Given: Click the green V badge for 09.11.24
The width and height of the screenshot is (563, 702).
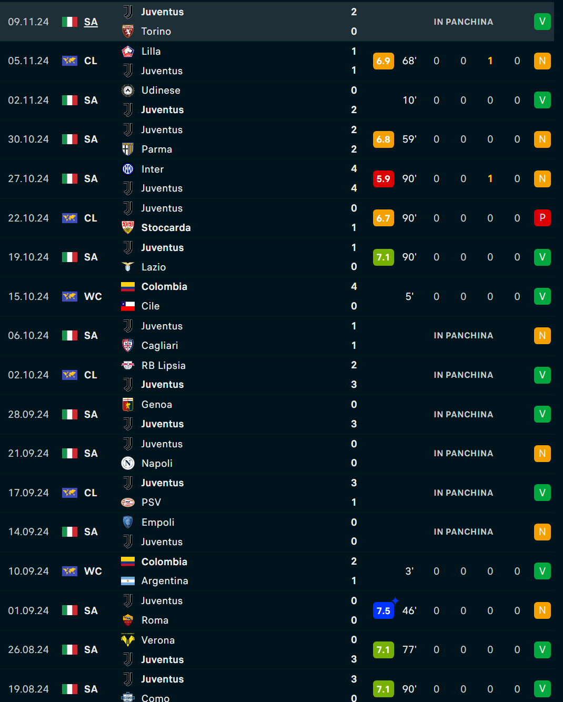Looking at the screenshot, I should click(542, 22).
